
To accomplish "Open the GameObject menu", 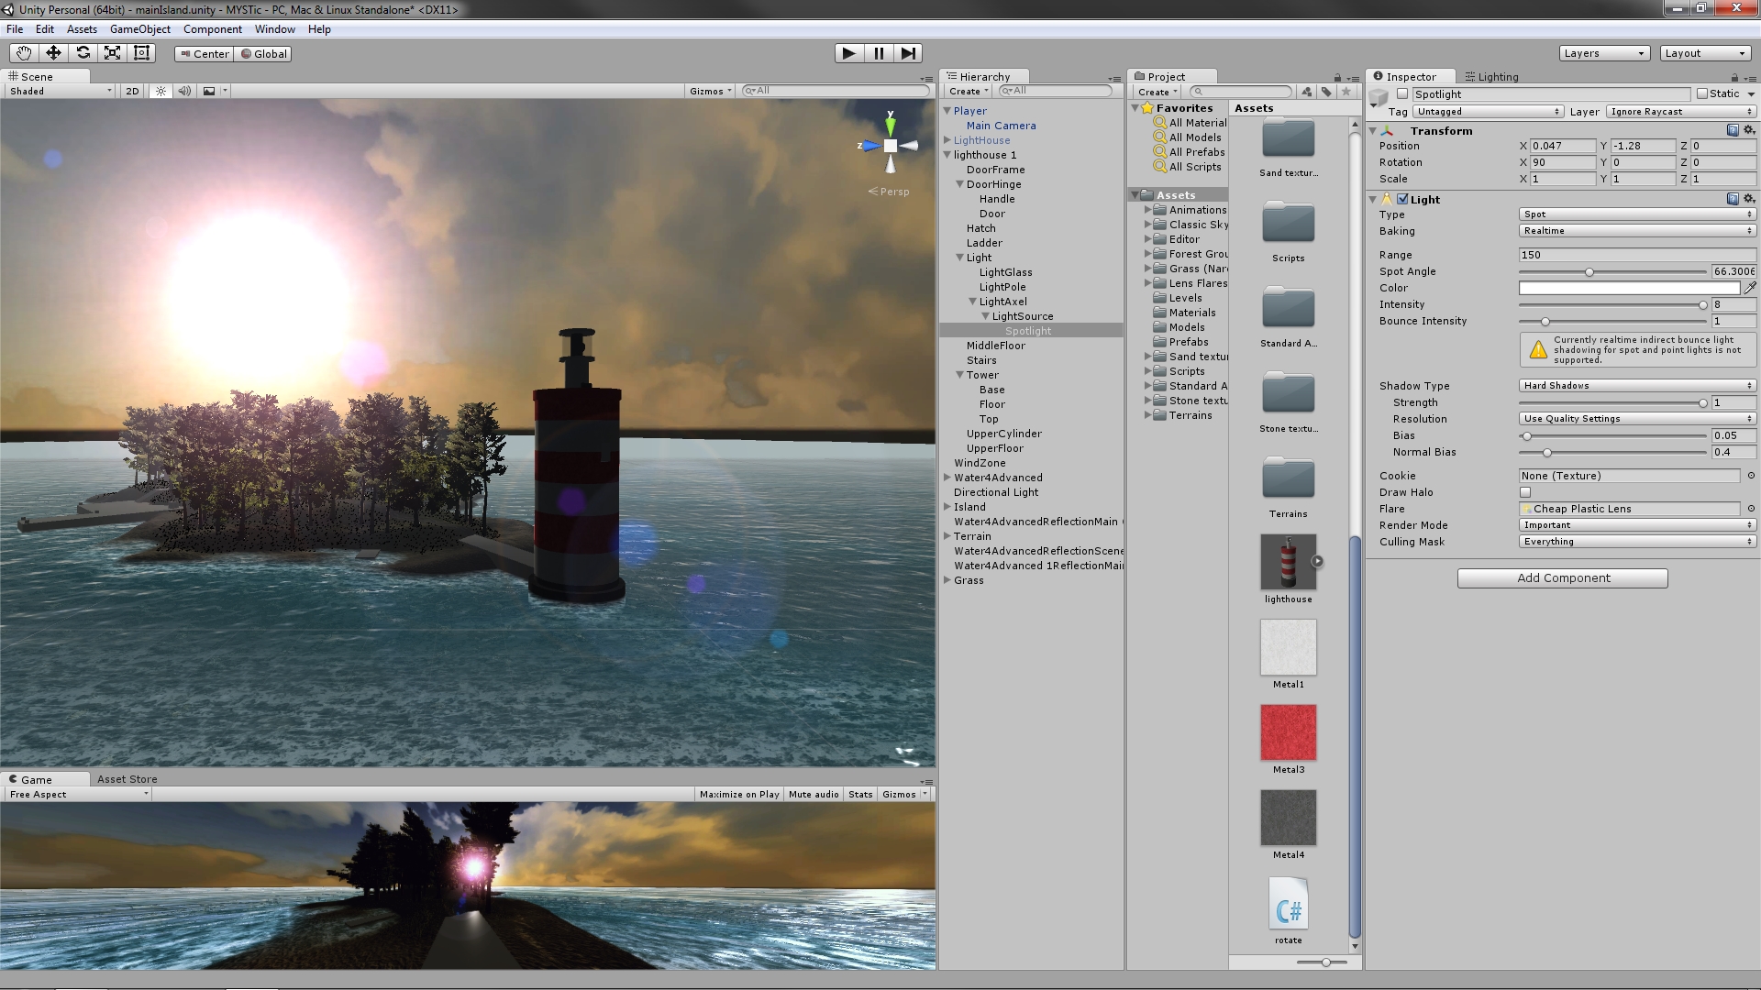I will (139, 29).
